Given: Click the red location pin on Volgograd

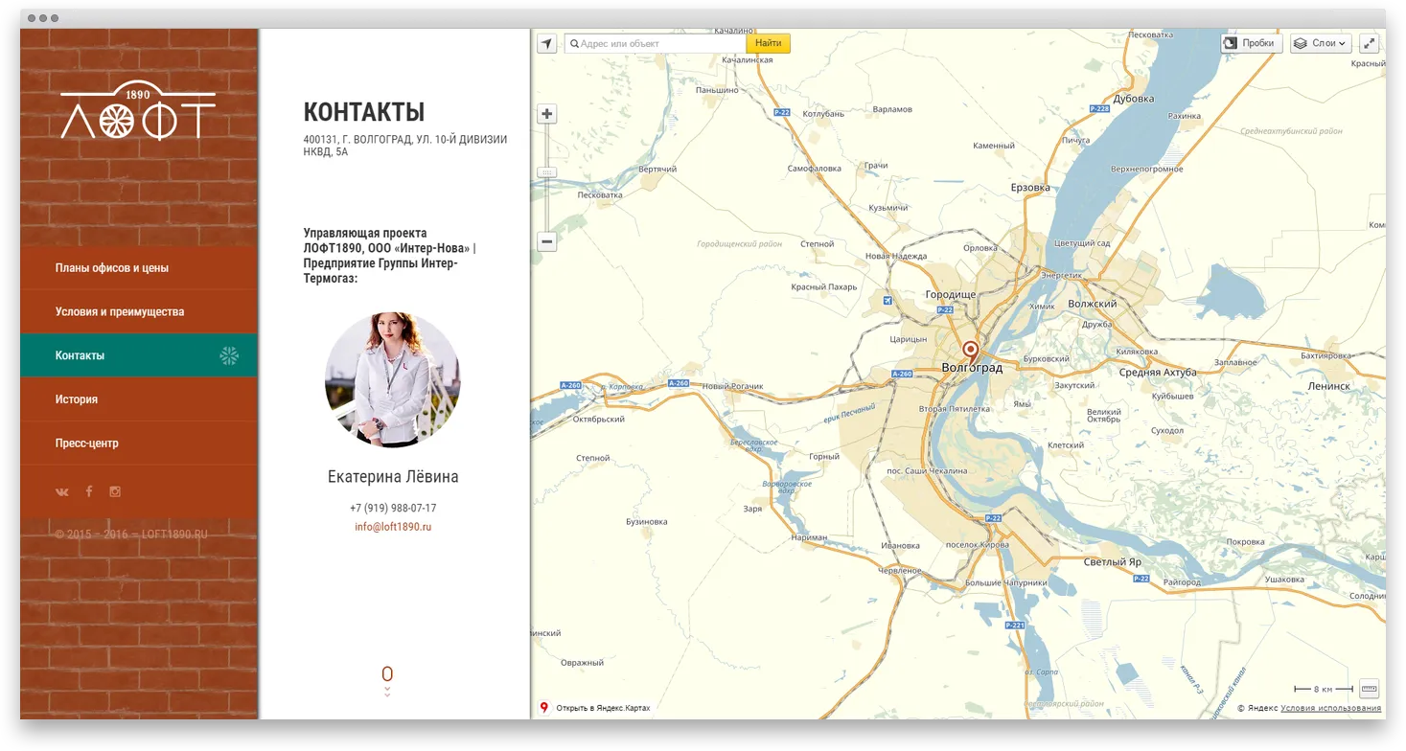Looking at the screenshot, I should pyautogui.click(x=970, y=351).
